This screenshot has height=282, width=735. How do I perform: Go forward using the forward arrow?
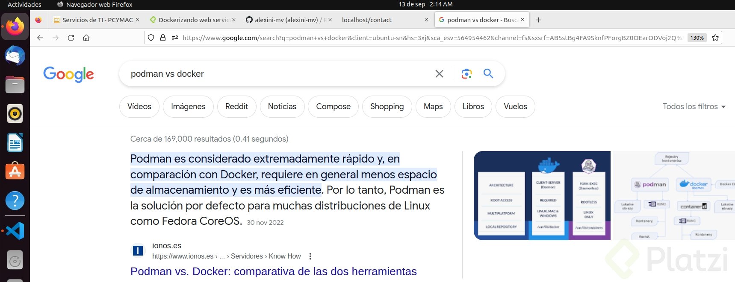(56, 38)
